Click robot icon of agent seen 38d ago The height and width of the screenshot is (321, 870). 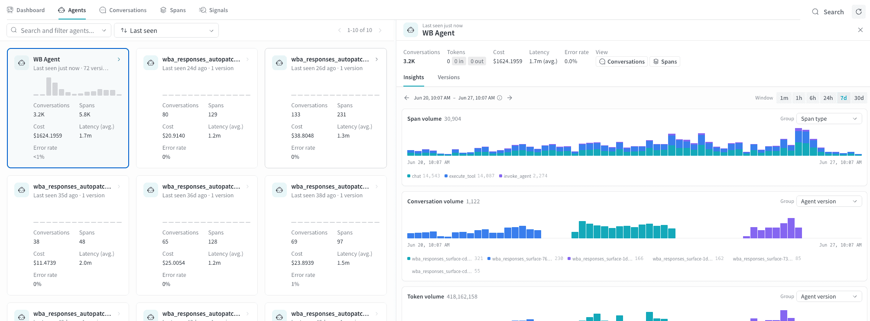coord(279,190)
